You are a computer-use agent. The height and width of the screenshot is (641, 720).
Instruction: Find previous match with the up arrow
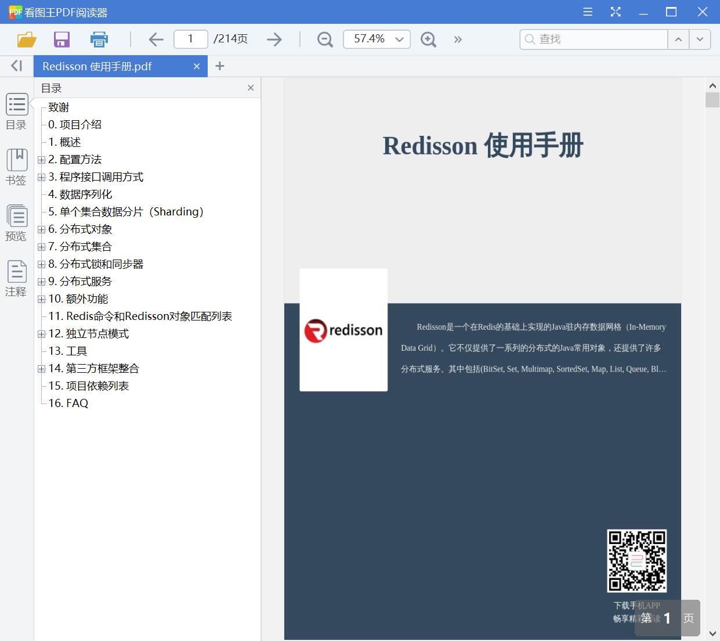pyautogui.click(x=678, y=39)
